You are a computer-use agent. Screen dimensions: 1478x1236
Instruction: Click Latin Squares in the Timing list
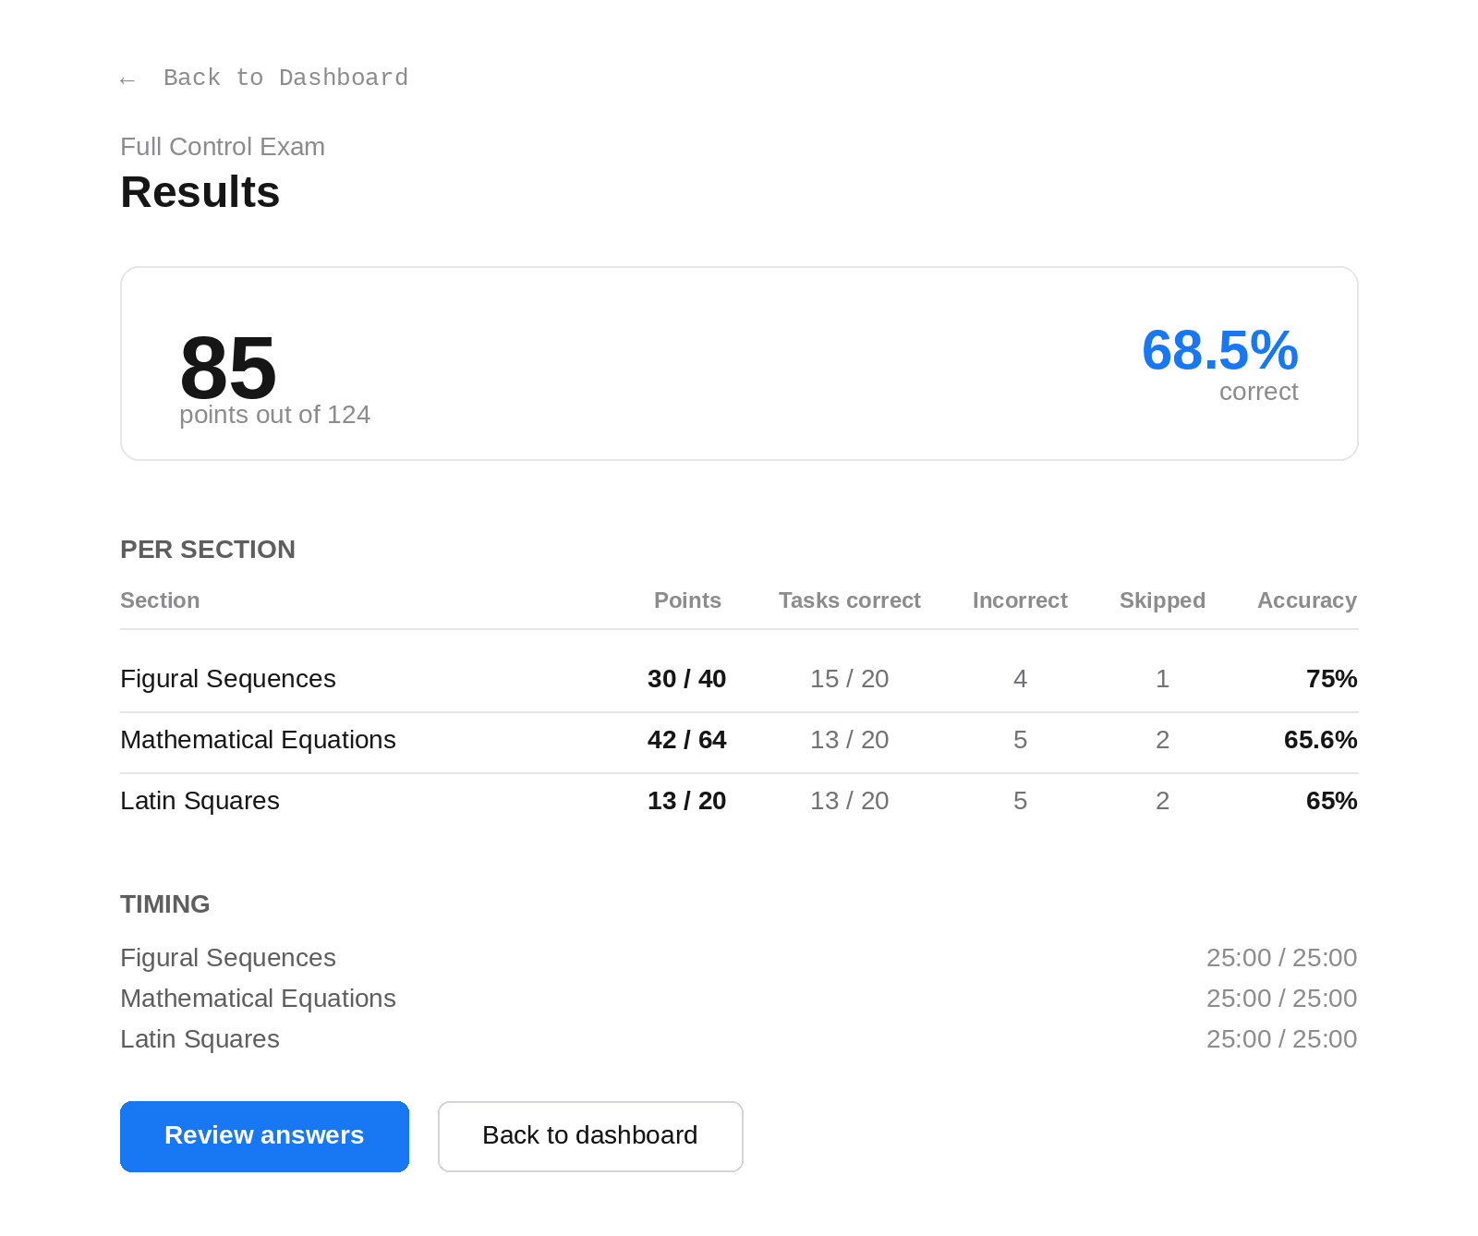click(x=200, y=1039)
